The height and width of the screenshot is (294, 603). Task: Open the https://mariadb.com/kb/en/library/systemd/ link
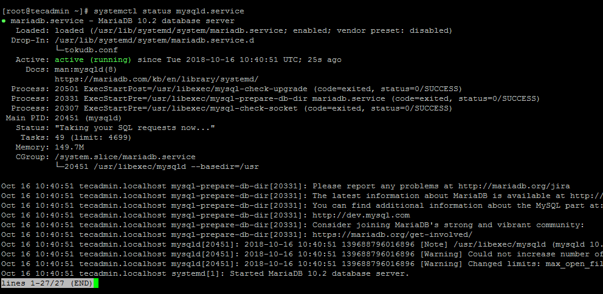coord(156,79)
